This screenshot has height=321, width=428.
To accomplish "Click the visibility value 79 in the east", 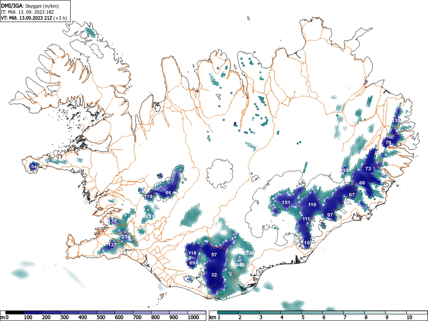I will coord(388,143).
